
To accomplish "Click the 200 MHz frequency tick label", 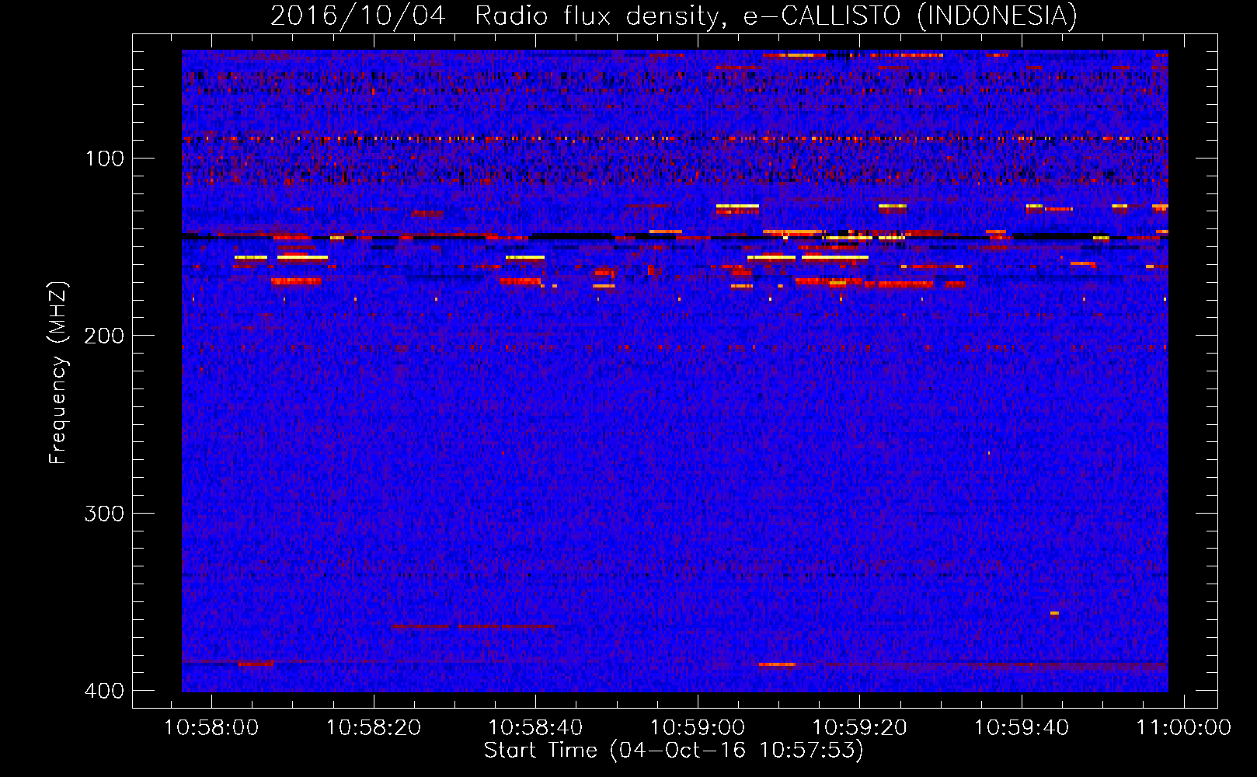I will 104,336.
